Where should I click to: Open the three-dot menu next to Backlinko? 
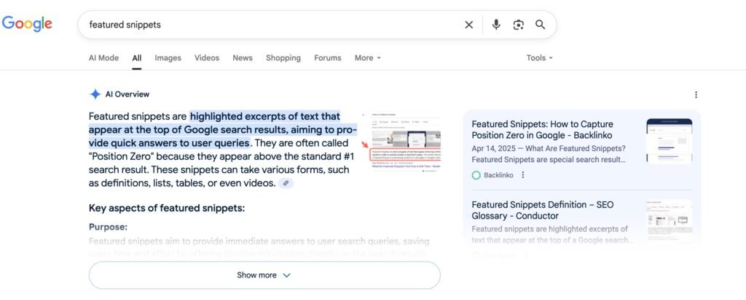[523, 174]
